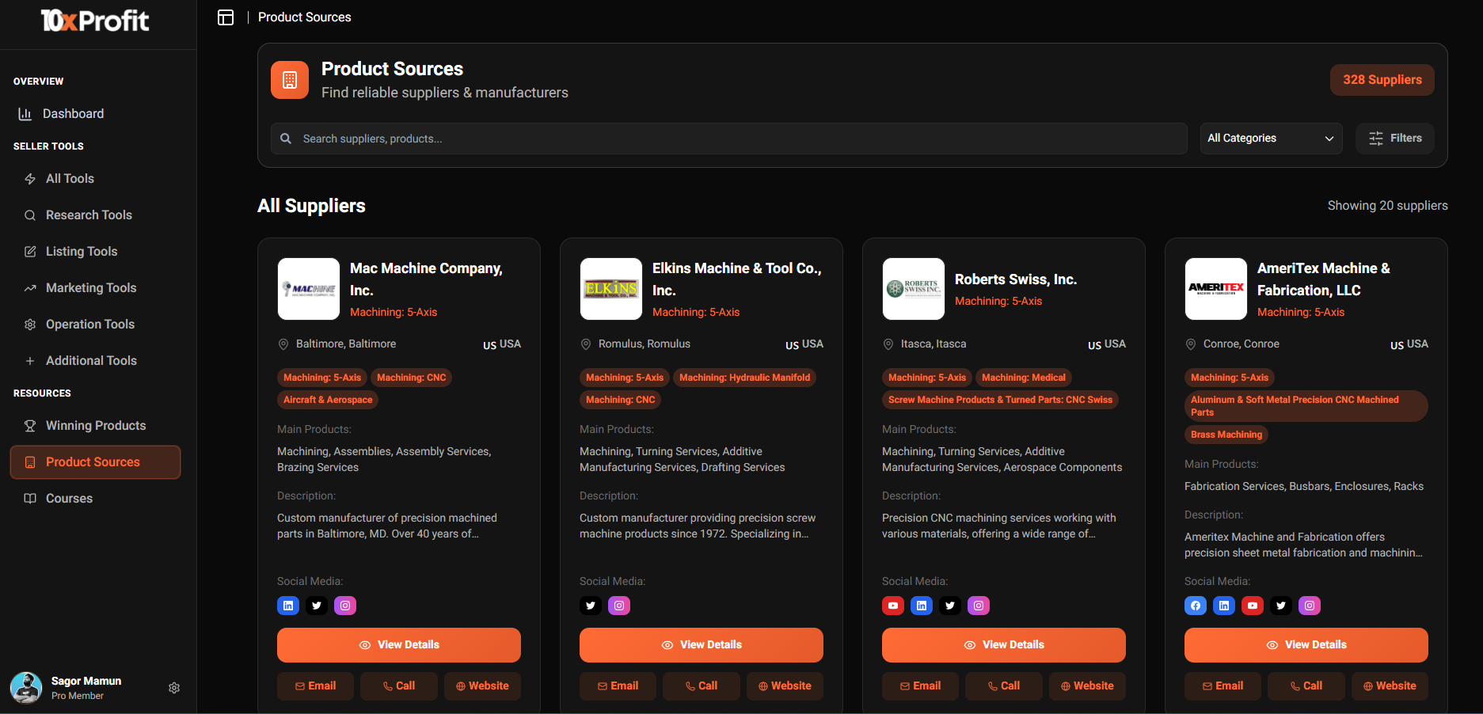Click the Winning Products trophy icon

[x=29, y=425]
